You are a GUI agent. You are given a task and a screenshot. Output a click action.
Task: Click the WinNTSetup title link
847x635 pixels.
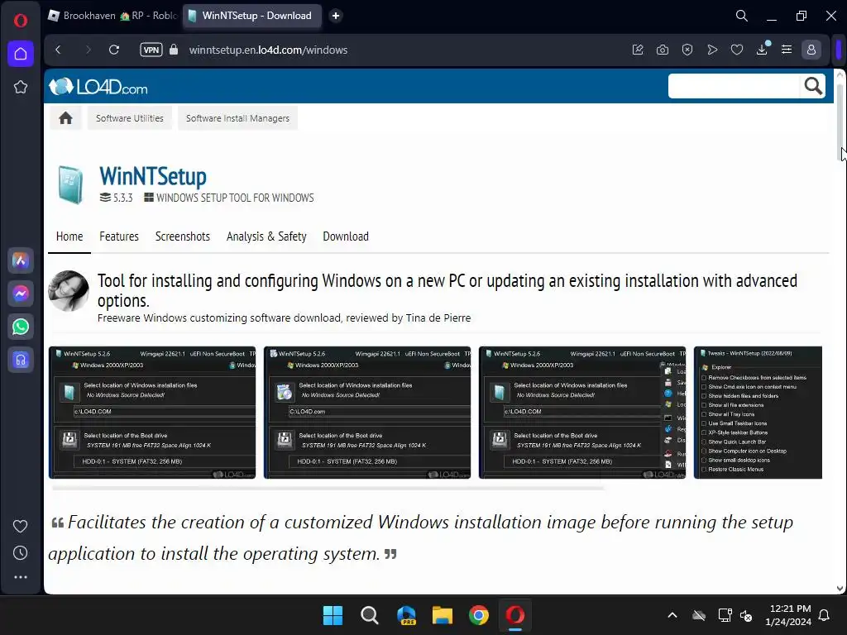tap(153, 176)
